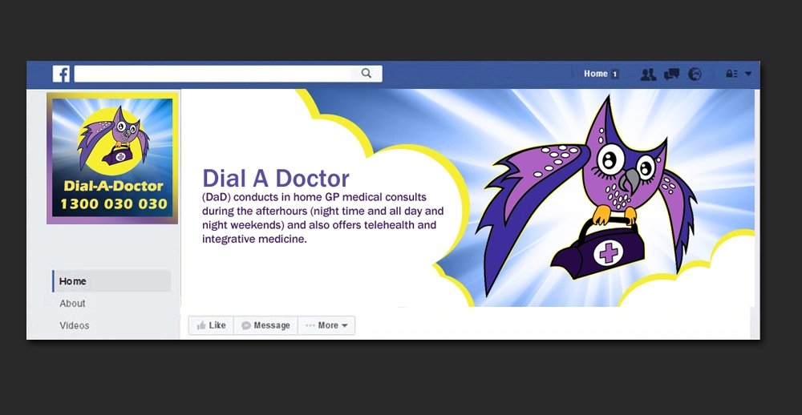Open the friend requests icon
The height and width of the screenshot is (415, 802).
pyautogui.click(x=648, y=74)
